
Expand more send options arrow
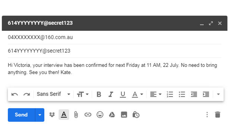(40, 115)
